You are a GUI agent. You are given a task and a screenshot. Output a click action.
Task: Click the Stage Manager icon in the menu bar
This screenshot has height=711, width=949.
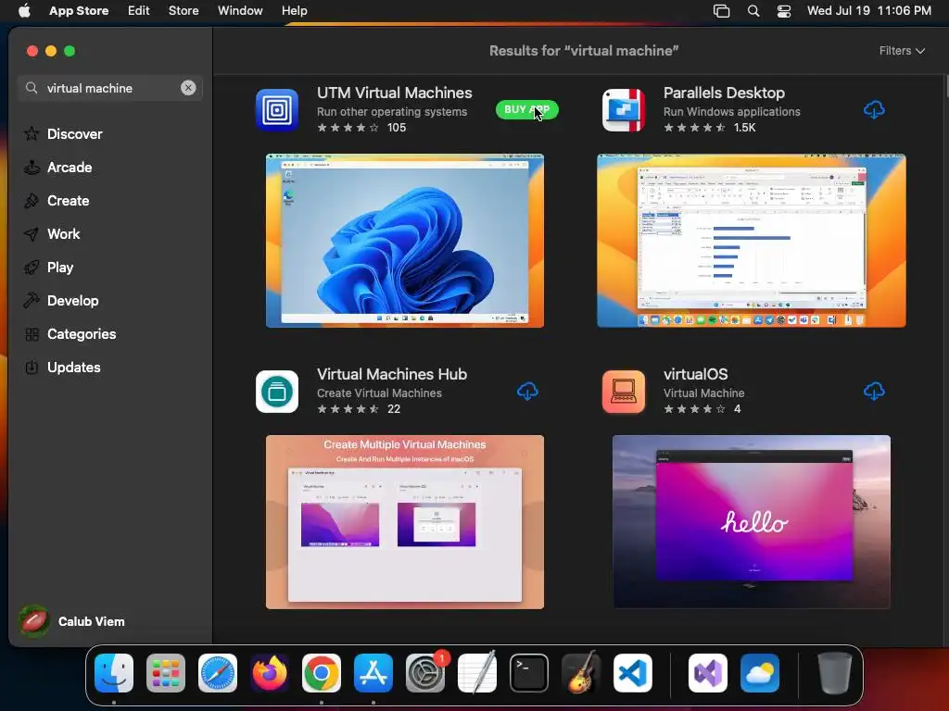point(721,11)
